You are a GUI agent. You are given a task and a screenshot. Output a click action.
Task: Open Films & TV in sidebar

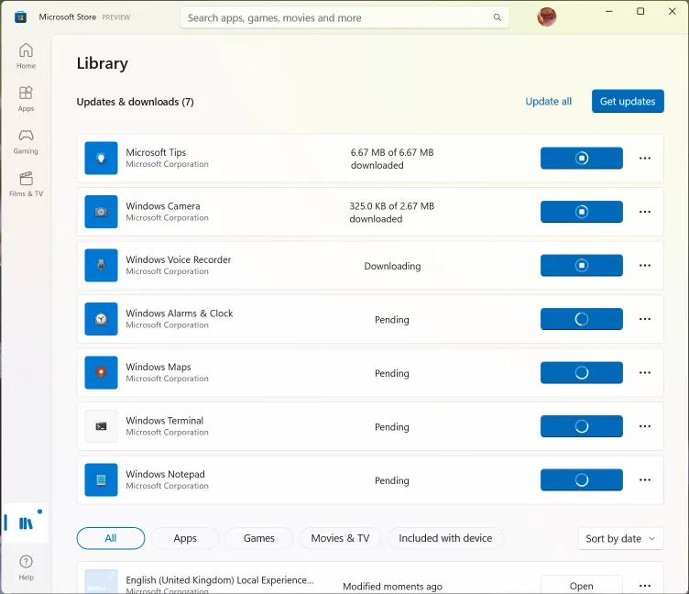click(26, 183)
